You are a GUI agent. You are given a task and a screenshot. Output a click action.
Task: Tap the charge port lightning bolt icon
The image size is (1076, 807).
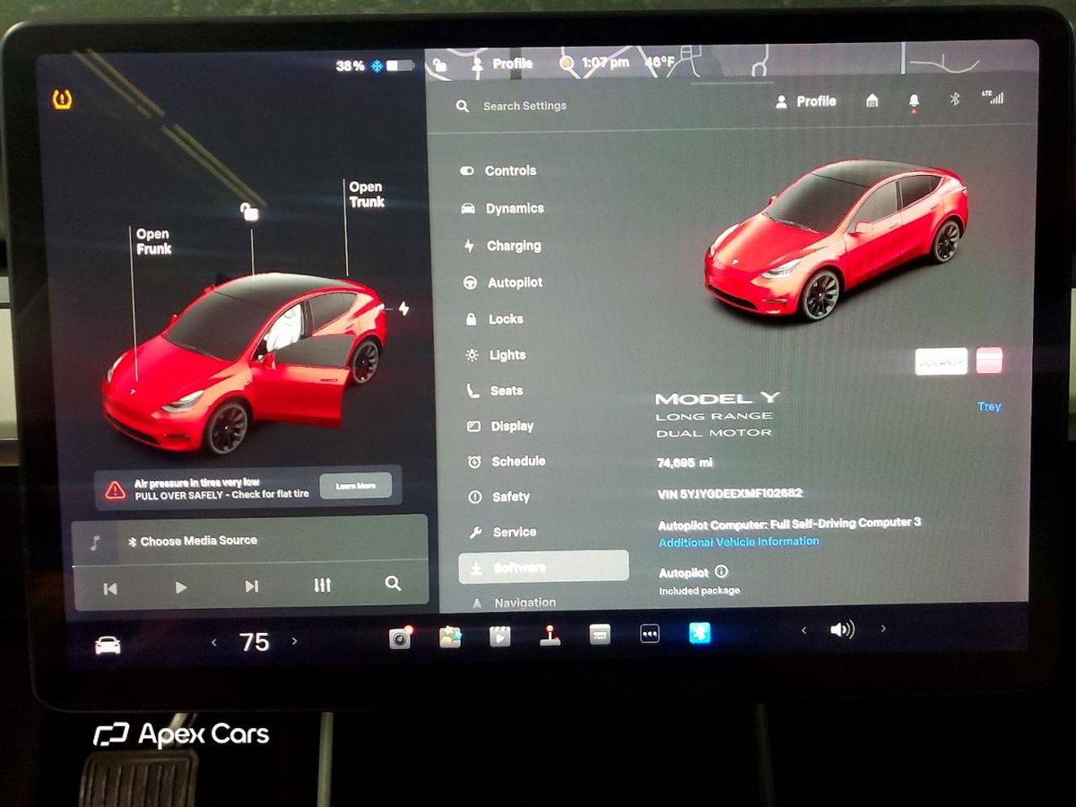click(x=403, y=308)
